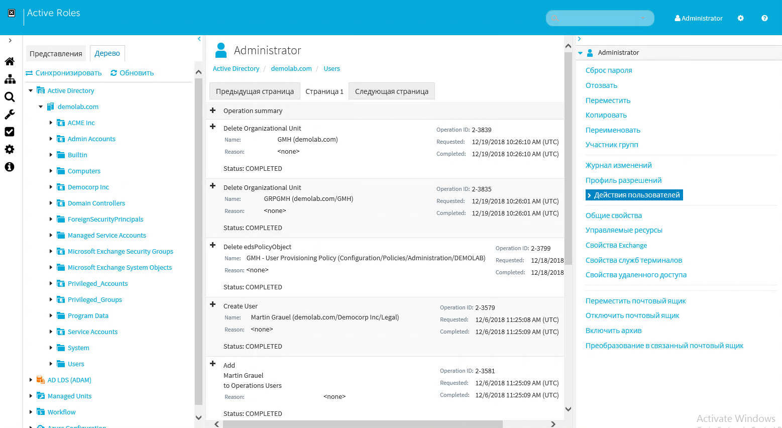
Task: Click the search magnifier icon in sidebar
Action: [x=10, y=97]
